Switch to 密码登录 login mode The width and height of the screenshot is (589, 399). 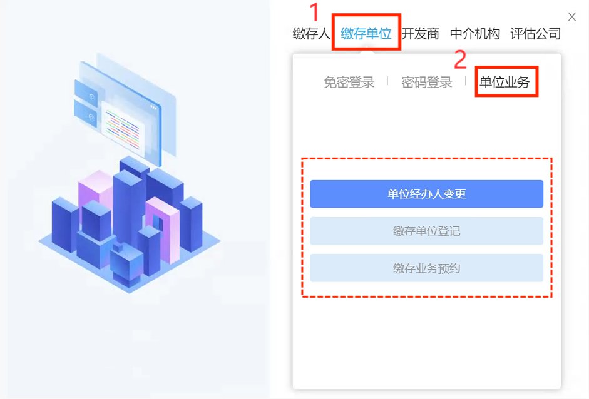(426, 82)
